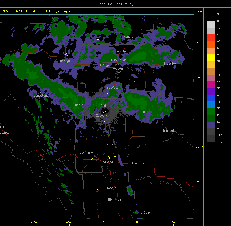231x226 pixels.
Task: Click the Olds city label
Action: pyautogui.click(x=104, y=106)
